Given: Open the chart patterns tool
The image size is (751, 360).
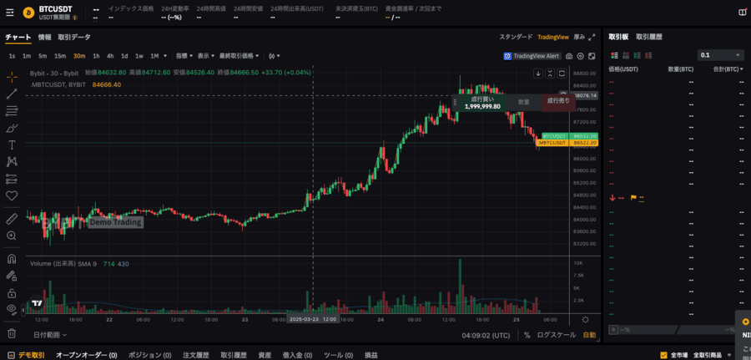Looking at the screenshot, I should click(12, 162).
